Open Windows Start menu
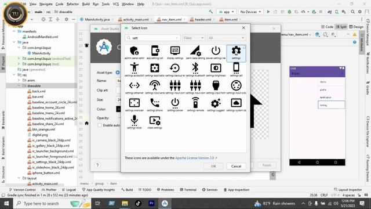The height and width of the screenshot is (209, 371). coord(6,204)
